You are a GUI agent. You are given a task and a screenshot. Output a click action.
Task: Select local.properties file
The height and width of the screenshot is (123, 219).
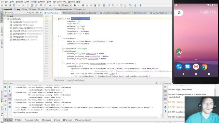coord(24,40)
